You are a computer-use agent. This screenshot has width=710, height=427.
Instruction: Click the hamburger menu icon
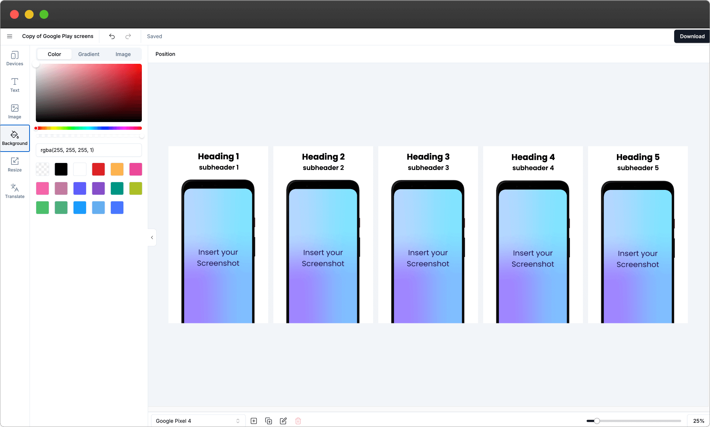tap(10, 36)
